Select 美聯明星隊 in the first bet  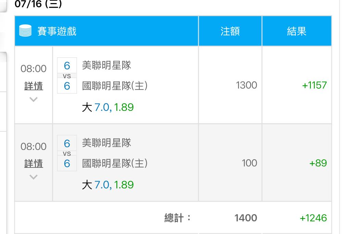(106, 65)
